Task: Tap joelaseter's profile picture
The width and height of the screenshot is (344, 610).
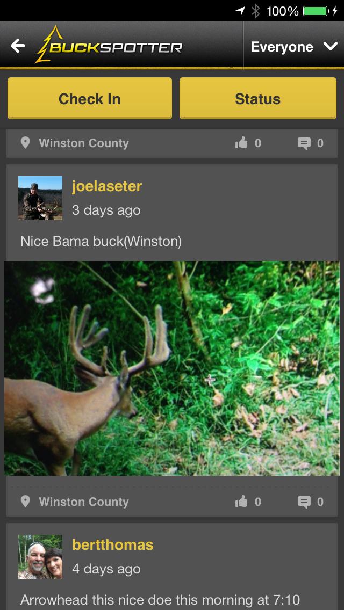Action: [x=40, y=198]
